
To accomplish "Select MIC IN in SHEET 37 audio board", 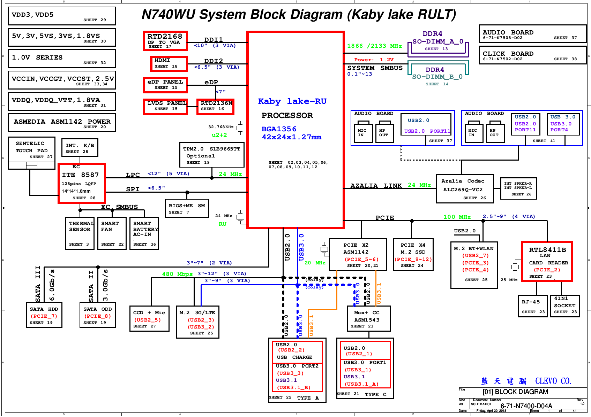I will [363, 132].
